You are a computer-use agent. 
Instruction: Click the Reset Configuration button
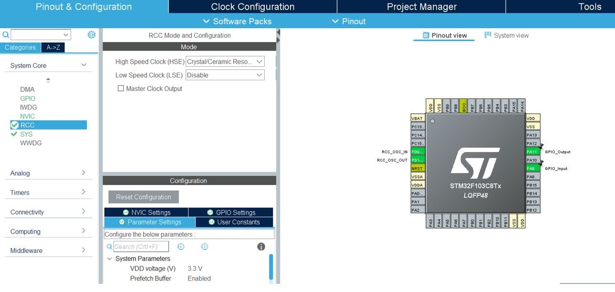pyautogui.click(x=143, y=197)
